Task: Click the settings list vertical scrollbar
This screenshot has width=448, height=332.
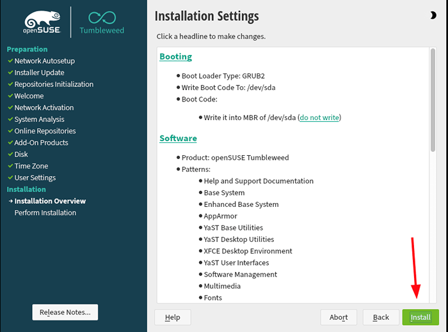Action: click(x=433, y=100)
